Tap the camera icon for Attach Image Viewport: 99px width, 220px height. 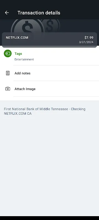tap(8, 89)
